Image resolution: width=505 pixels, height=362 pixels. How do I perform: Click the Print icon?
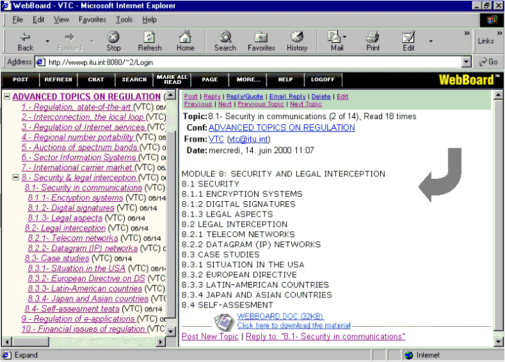[373, 37]
